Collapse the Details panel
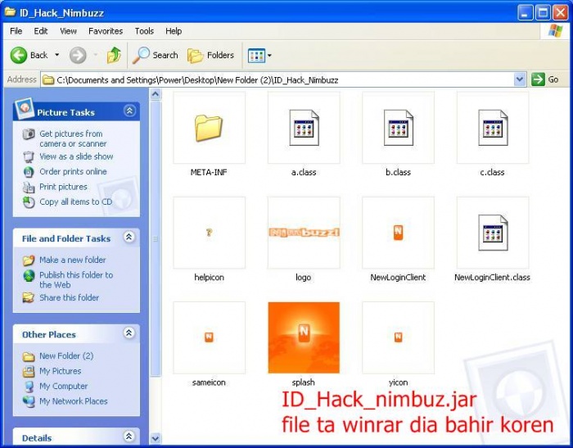Viewport: 573px width, 448px height. (x=129, y=437)
